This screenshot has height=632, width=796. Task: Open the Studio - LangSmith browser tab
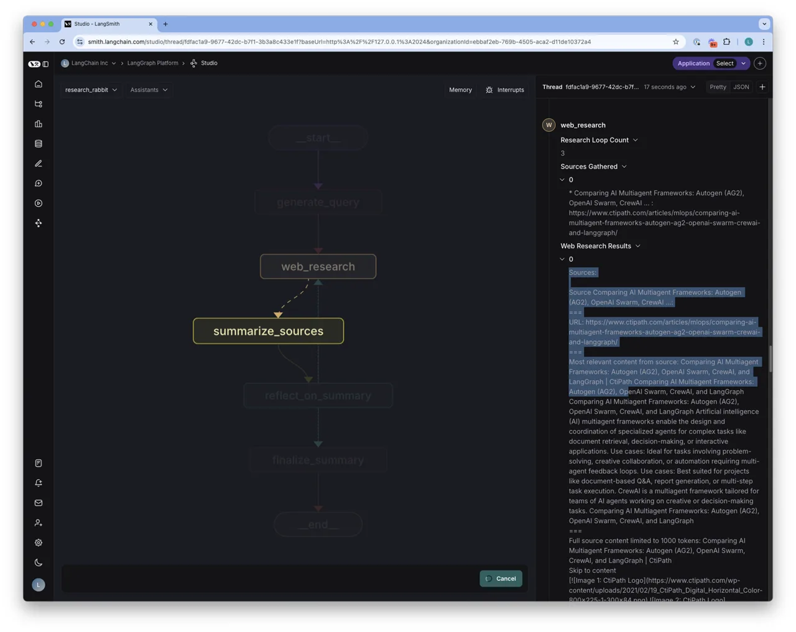[x=109, y=24]
